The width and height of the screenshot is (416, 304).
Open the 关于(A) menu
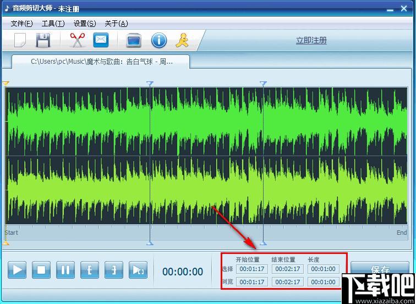[x=116, y=24]
